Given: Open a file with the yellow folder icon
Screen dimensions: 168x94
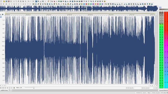Looking at the screenshot, I should click(4, 1).
